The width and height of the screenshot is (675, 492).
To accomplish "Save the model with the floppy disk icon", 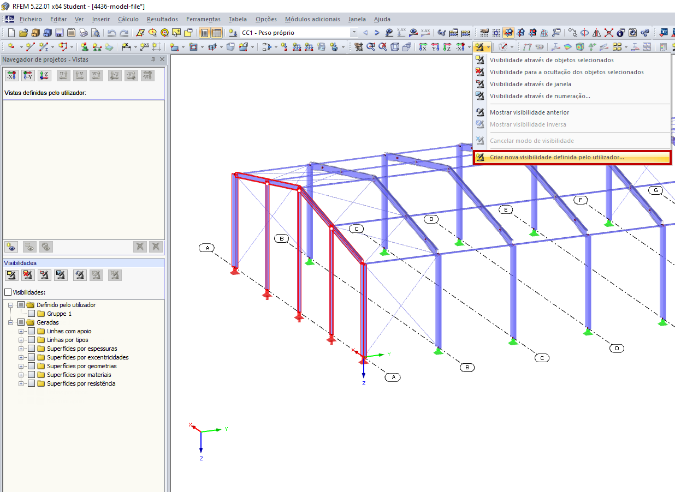I will 60,33.
